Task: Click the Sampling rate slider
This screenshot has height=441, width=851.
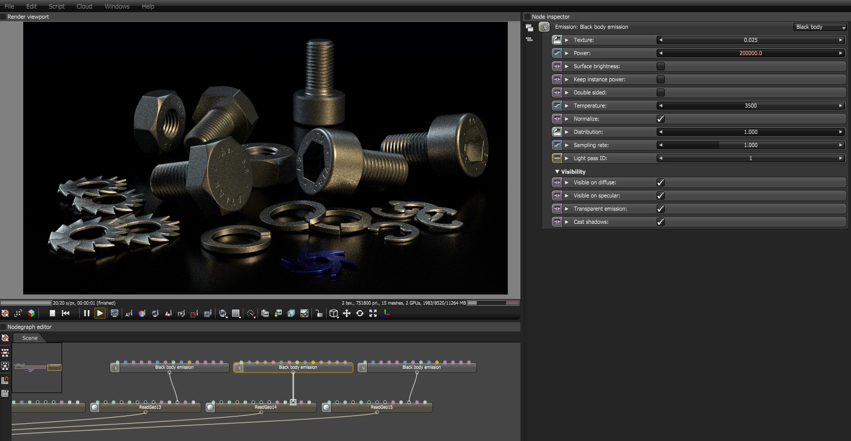Action: pos(751,145)
